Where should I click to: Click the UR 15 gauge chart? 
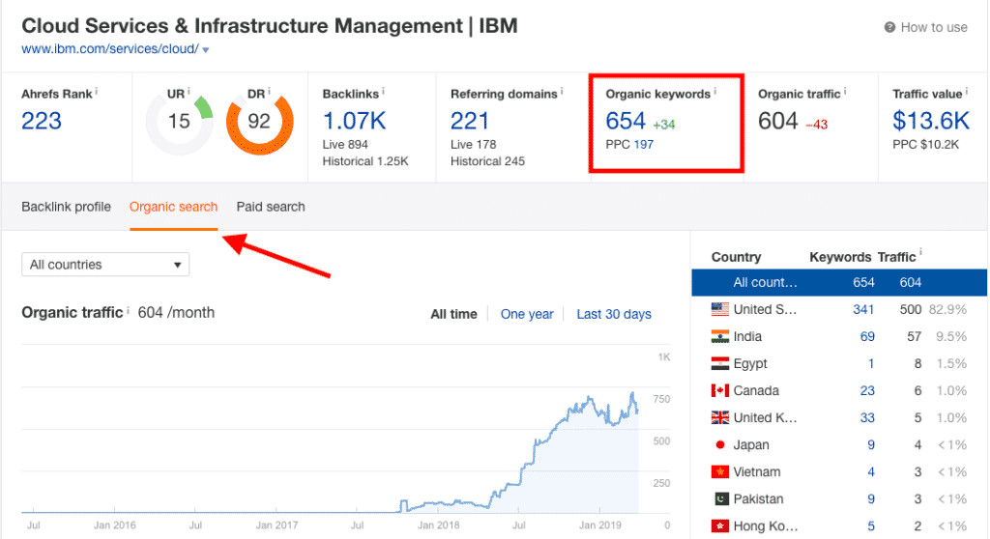click(179, 123)
